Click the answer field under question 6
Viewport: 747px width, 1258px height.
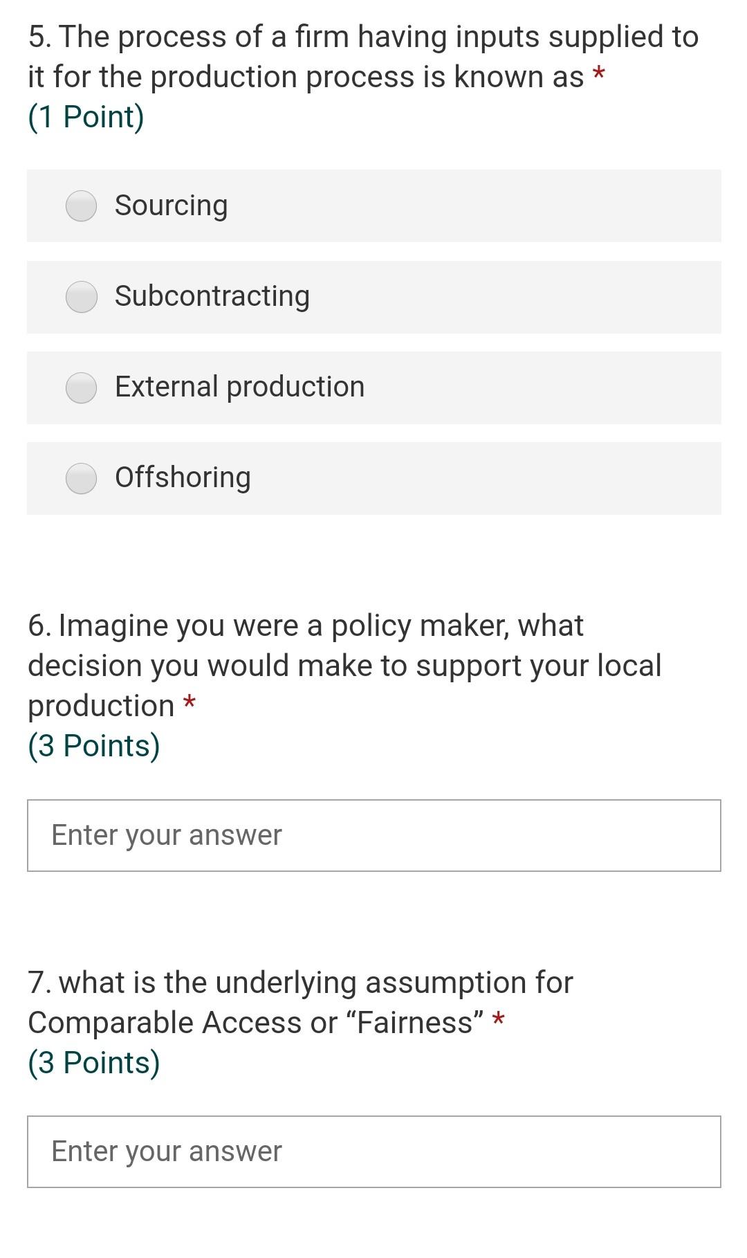(x=373, y=835)
